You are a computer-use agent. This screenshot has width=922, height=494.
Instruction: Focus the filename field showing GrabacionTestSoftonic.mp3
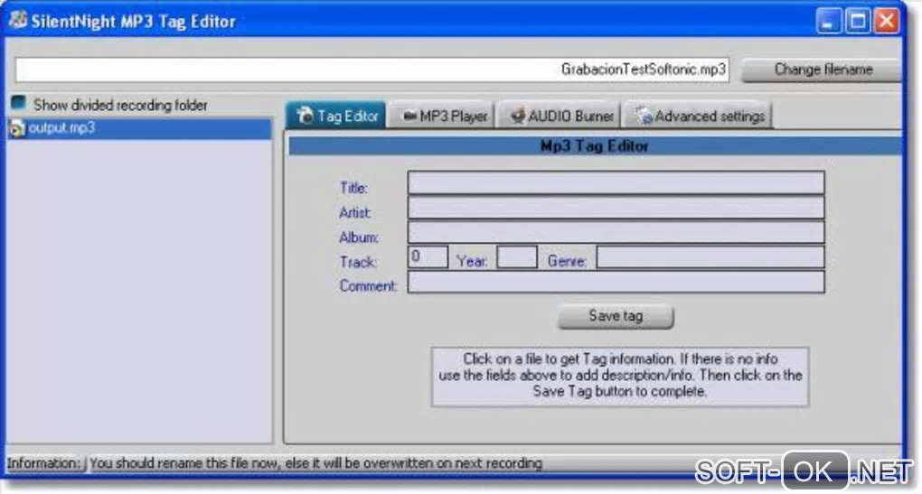coord(372,70)
